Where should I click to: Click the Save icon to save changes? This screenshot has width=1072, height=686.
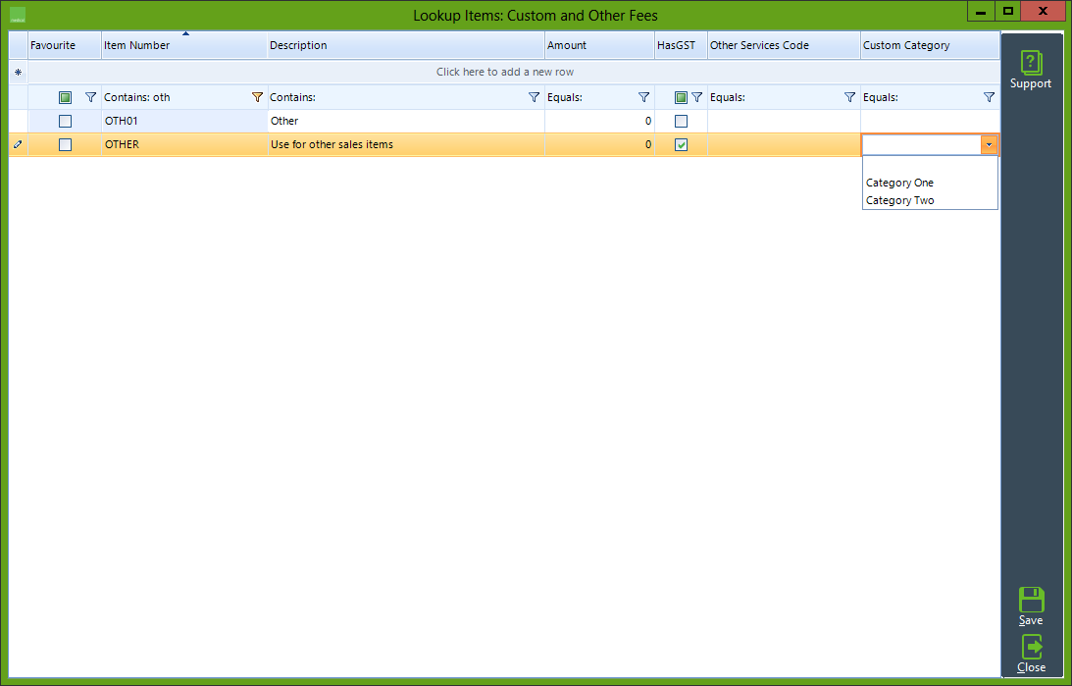pyautogui.click(x=1031, y=603)
